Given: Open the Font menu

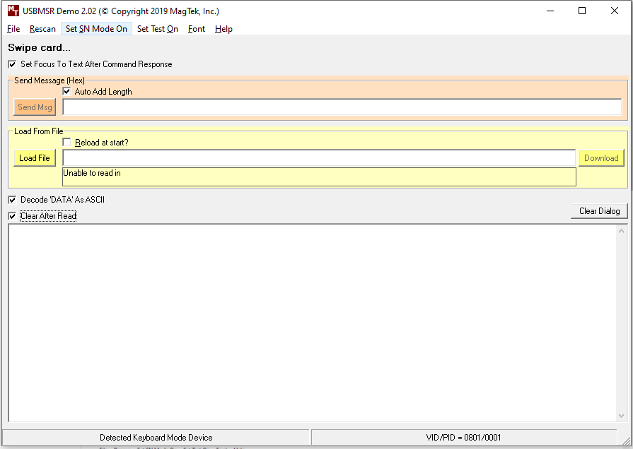Looking at the screenshot, I should 197,29.
